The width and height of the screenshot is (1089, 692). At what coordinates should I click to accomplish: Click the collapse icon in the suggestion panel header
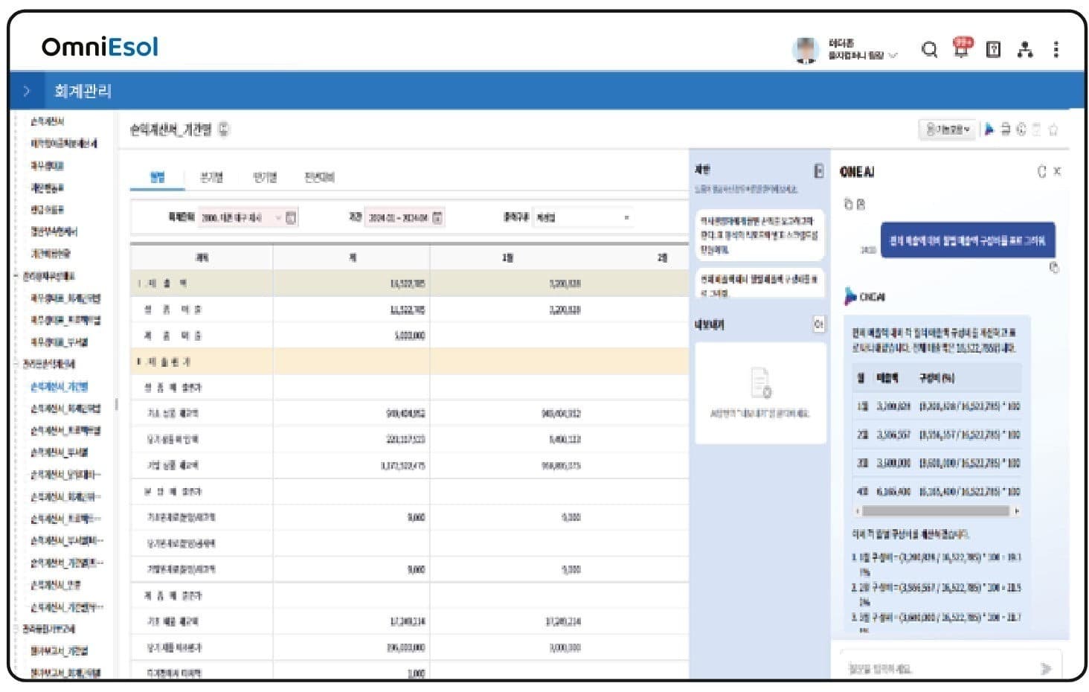pos(818,171)
